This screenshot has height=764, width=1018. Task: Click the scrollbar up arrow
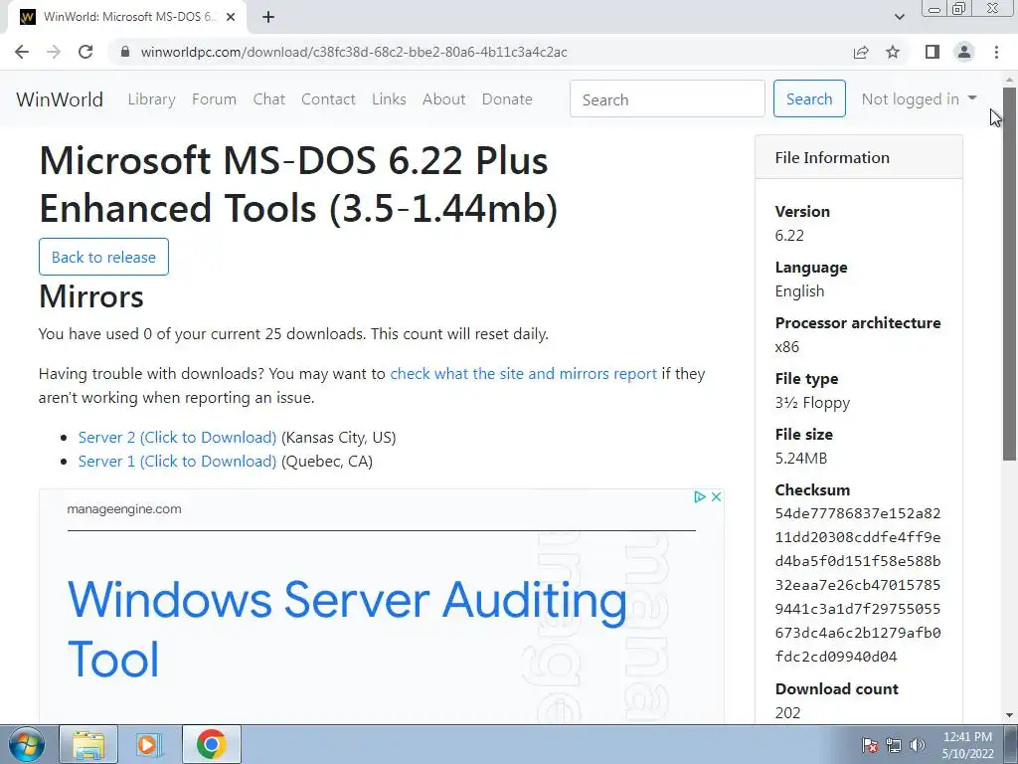pyautogui.click(x=1009, y=80)
